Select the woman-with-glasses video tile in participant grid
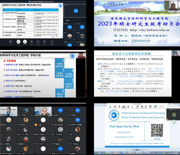Viewport: 180px width, 155px height. (x=43, y=111)
